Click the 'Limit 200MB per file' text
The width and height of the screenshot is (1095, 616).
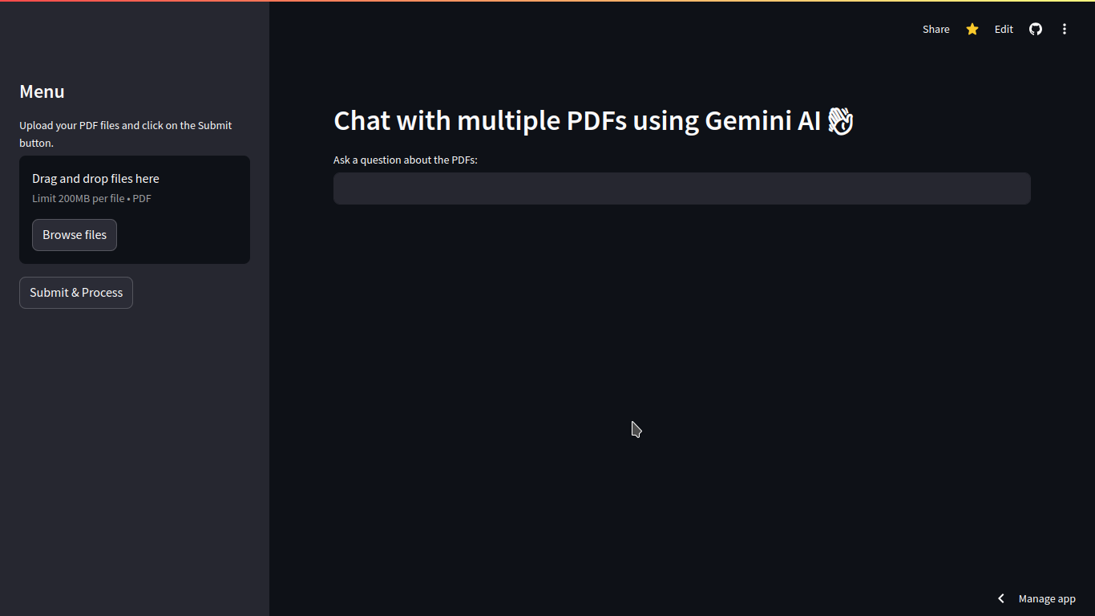(91, 199)
